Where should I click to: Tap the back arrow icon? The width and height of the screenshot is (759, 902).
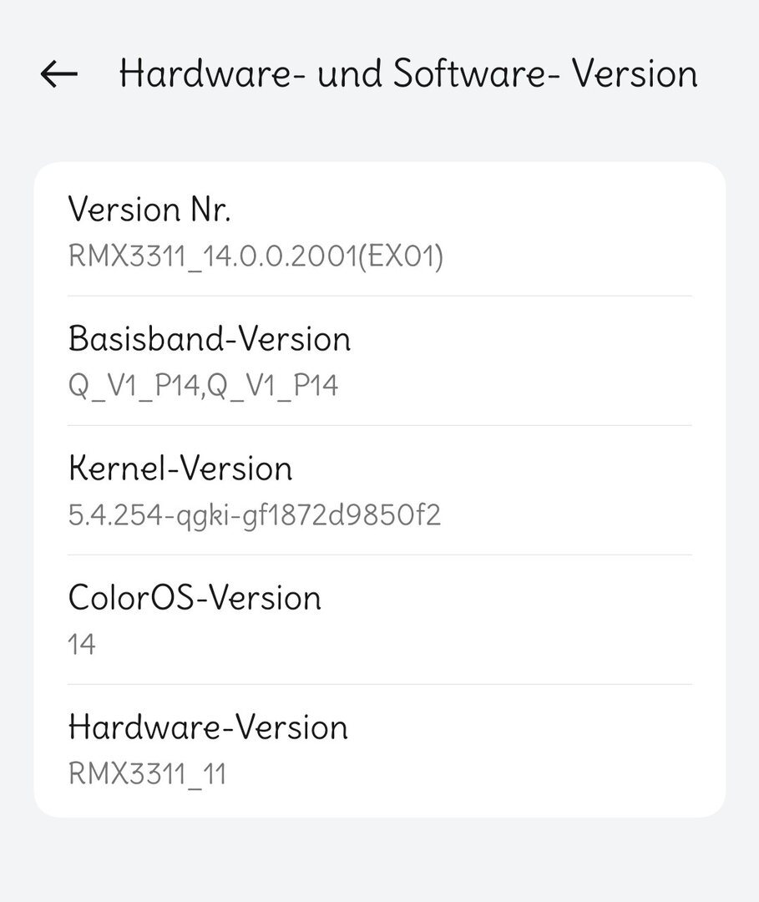pyautogui.click(x=58, y=74)
